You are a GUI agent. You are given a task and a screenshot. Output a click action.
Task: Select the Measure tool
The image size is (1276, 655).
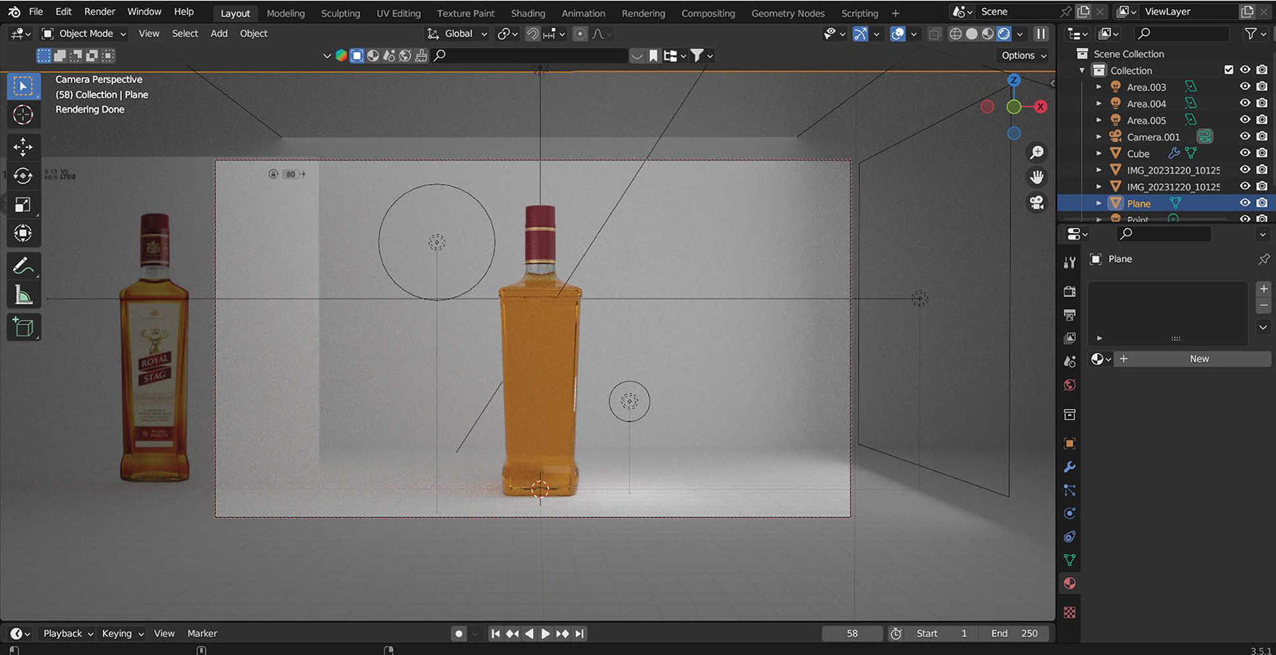[x=23, y=295]
